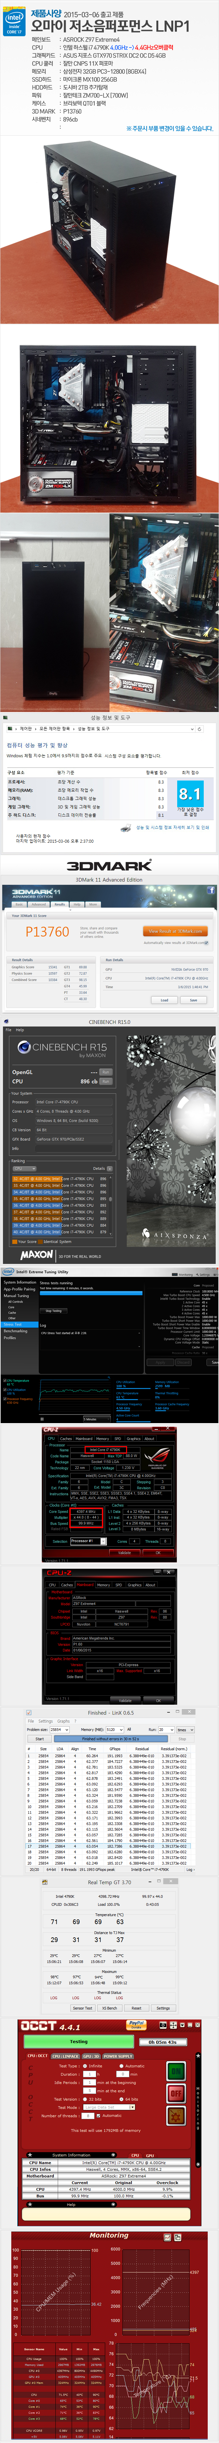Switch to the Advanced tab in 3DMark 11
219x2443 pixels.
(x=39, y=905)
